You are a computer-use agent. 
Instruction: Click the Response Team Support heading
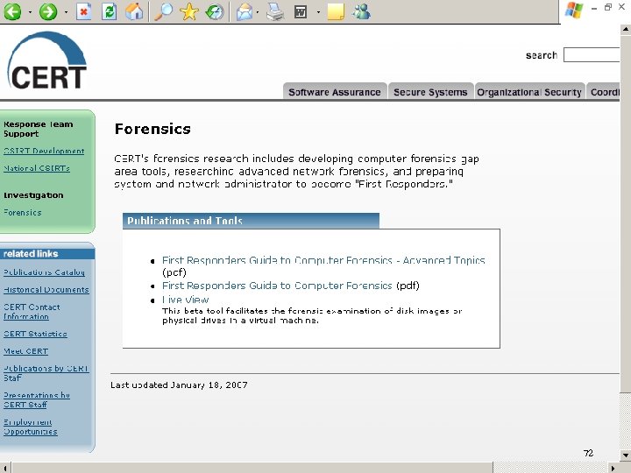click(x=39, y=129)
